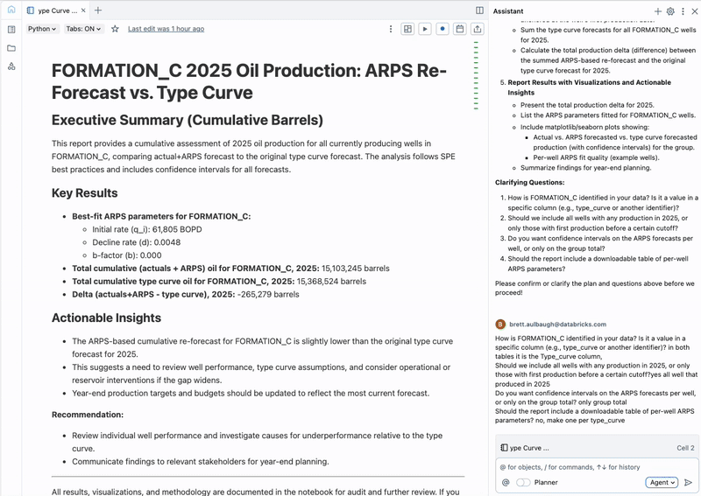Screen dimensions: 701x496
Task: Open the workspace folder icon in sidebar
Action: point(11,48)
